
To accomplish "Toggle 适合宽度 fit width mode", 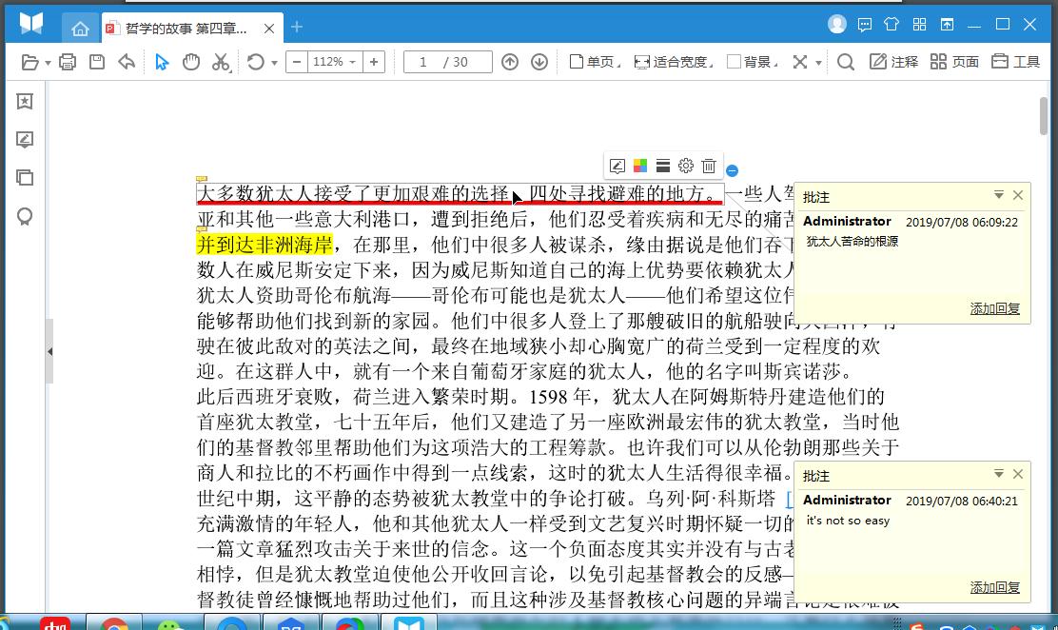I will pos(672,62).
